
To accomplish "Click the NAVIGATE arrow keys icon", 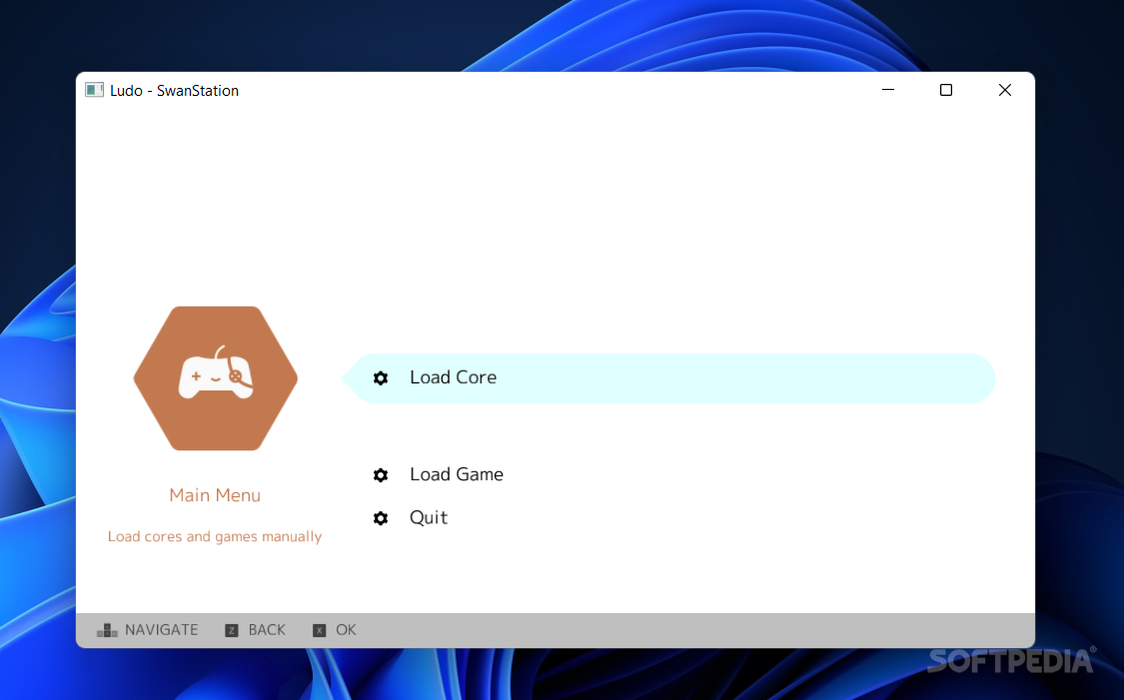I will [107, 630].
